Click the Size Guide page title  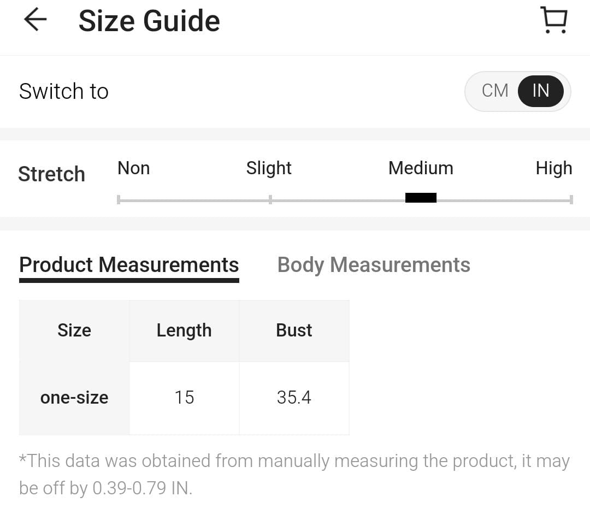pyautogui.click(x=149, y=21)
